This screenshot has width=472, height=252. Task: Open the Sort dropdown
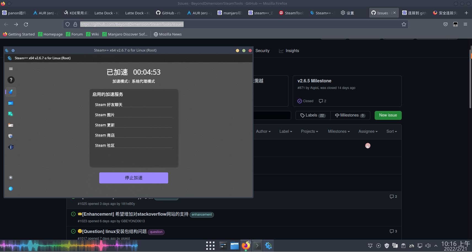[391, 132]
